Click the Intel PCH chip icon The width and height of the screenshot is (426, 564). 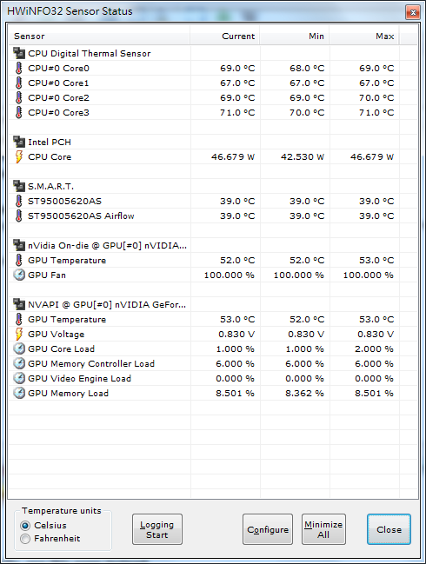[x=19, y=142]
